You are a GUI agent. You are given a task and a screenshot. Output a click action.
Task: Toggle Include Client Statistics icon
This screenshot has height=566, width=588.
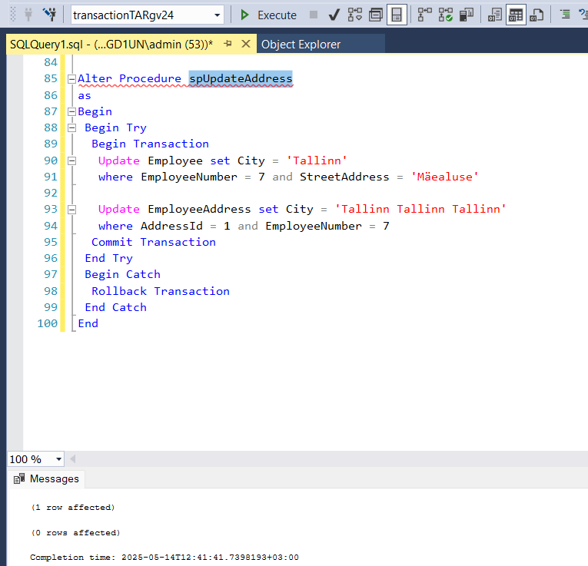coord(467,15)
